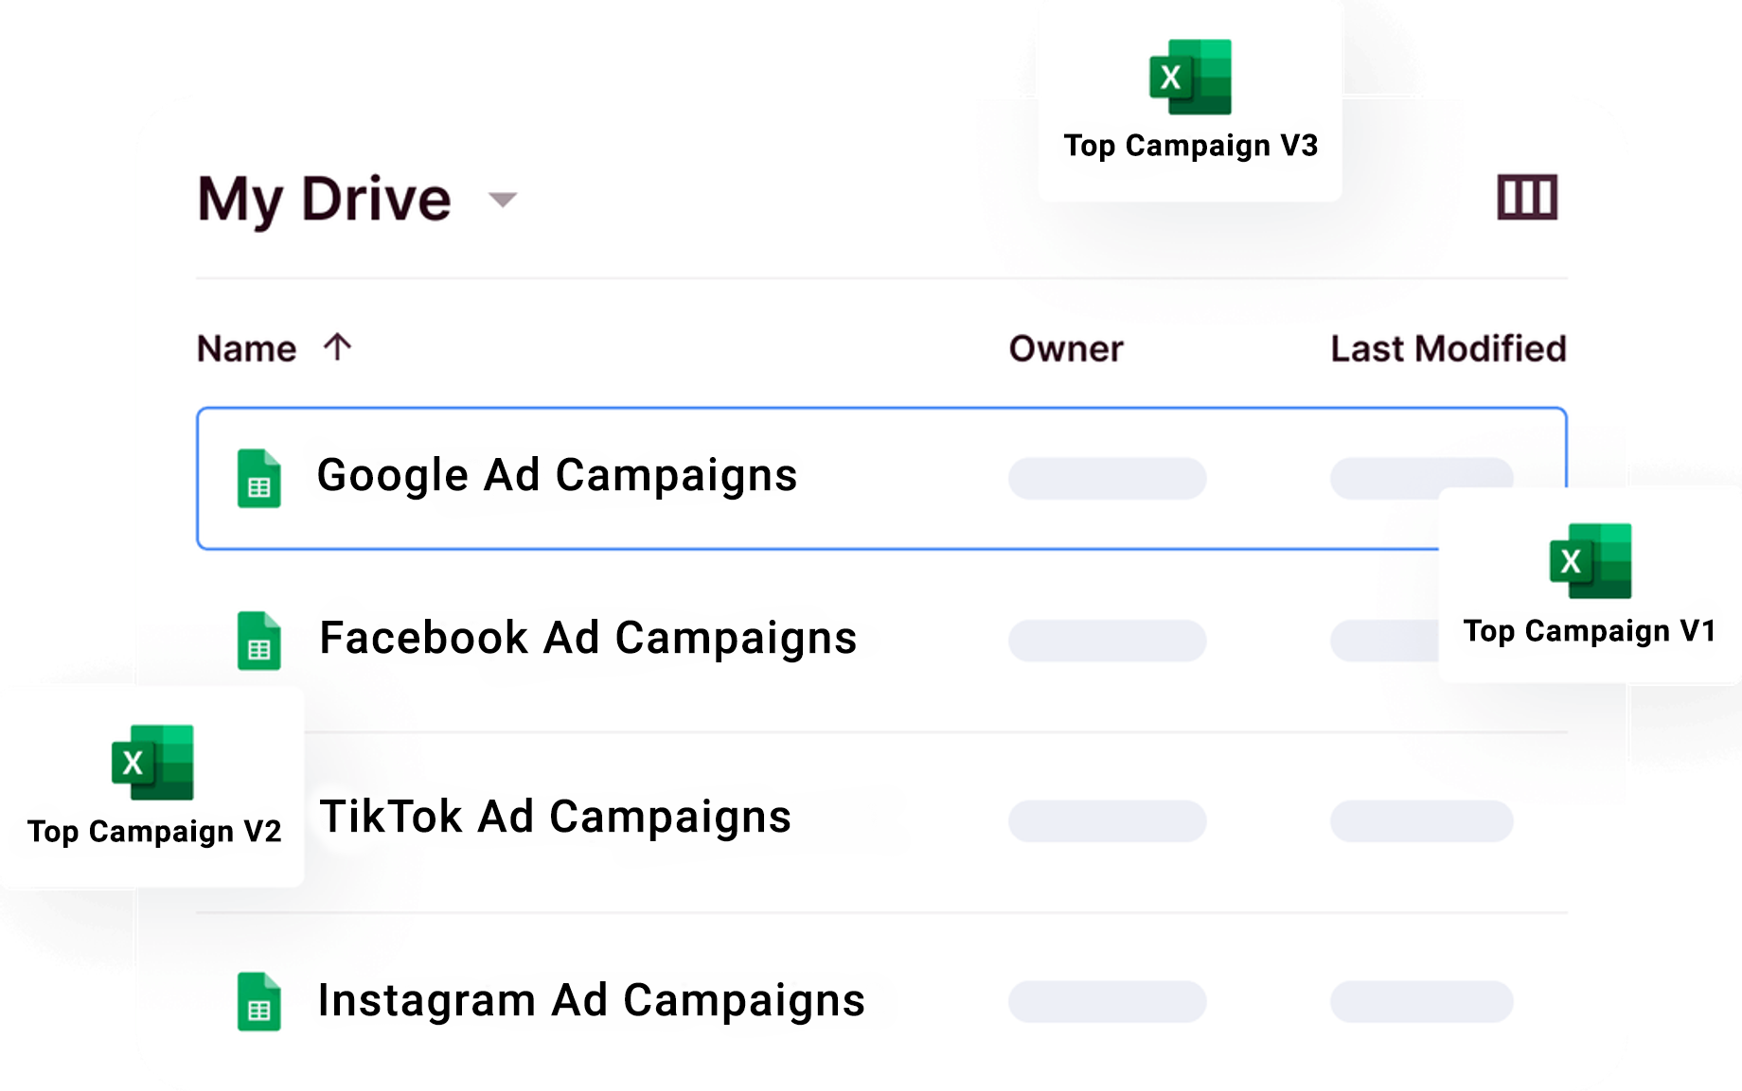
Task: Open the Google Ad Campaigns file
Action: pyautogui.click(x=557, y=476)
